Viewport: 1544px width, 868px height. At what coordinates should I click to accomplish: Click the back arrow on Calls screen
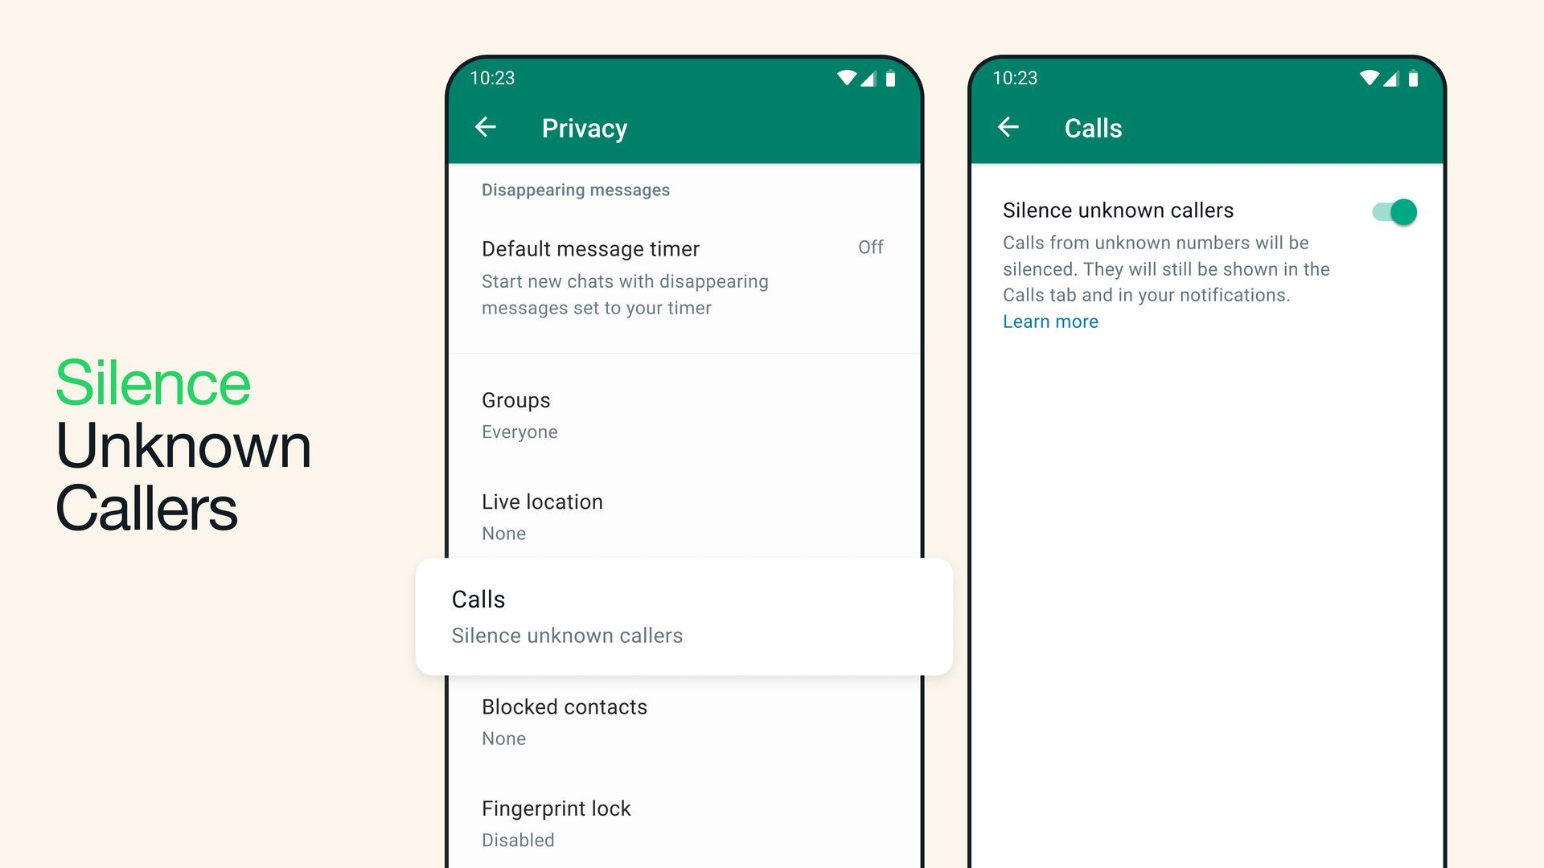tap(1009, 127)
